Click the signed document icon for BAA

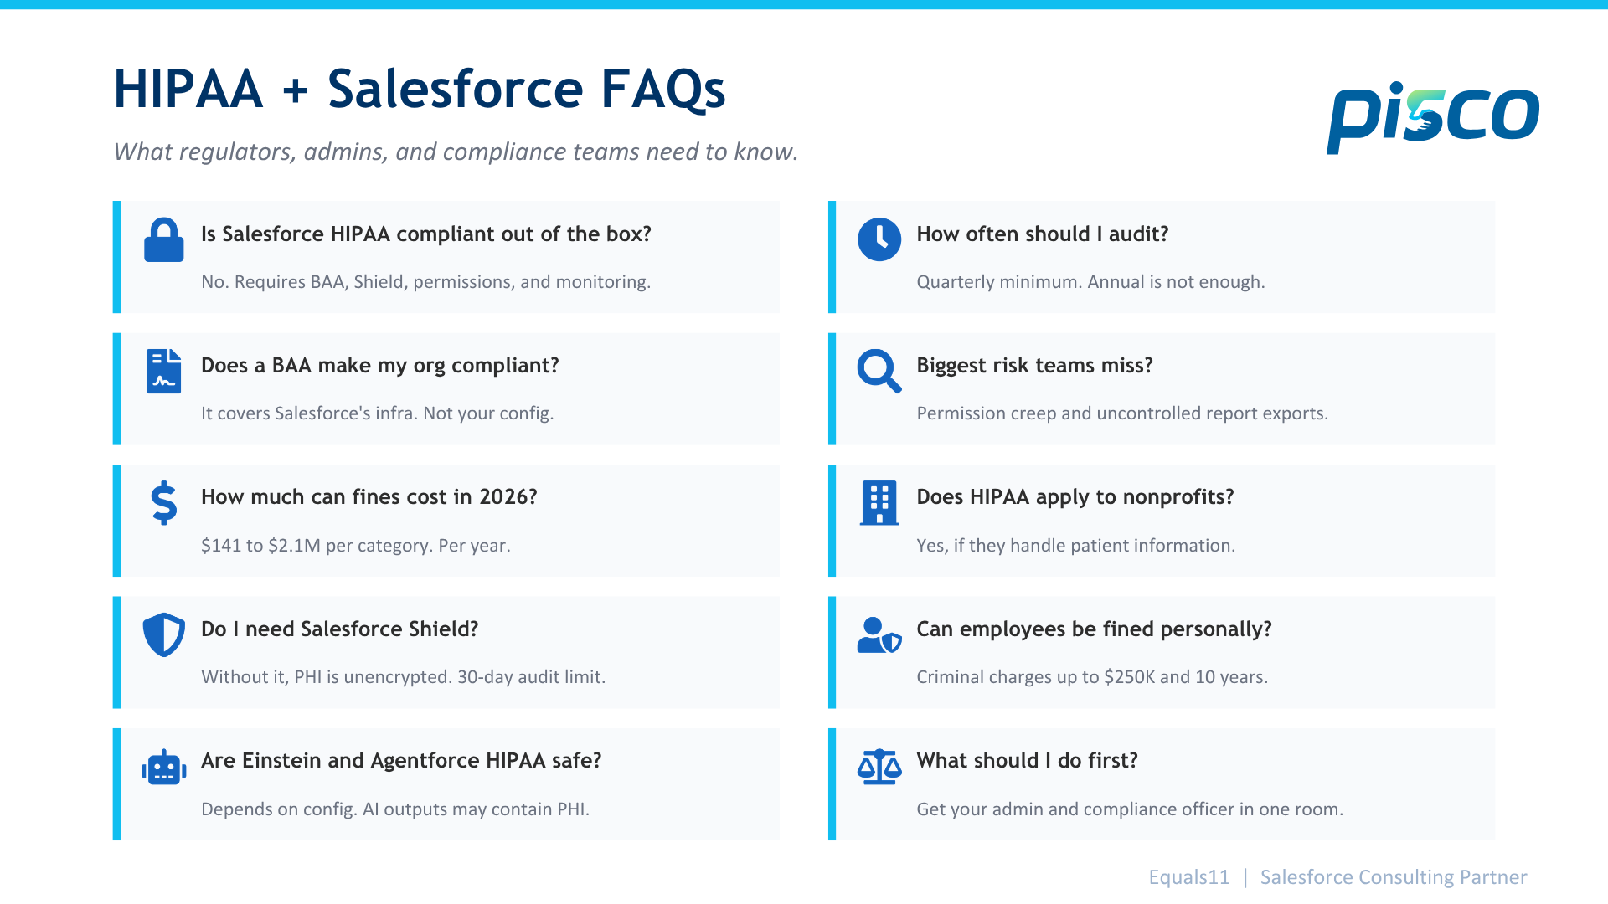(164, 371)
